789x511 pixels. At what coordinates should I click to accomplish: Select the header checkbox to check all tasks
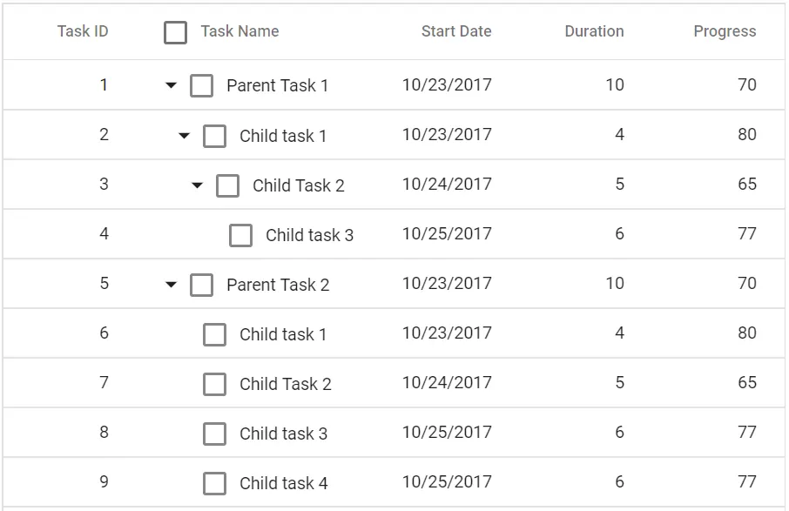pos(175,31)
